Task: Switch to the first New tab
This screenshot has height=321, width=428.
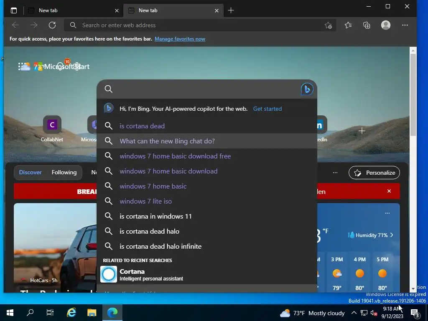Action: [x=73, y=10]
